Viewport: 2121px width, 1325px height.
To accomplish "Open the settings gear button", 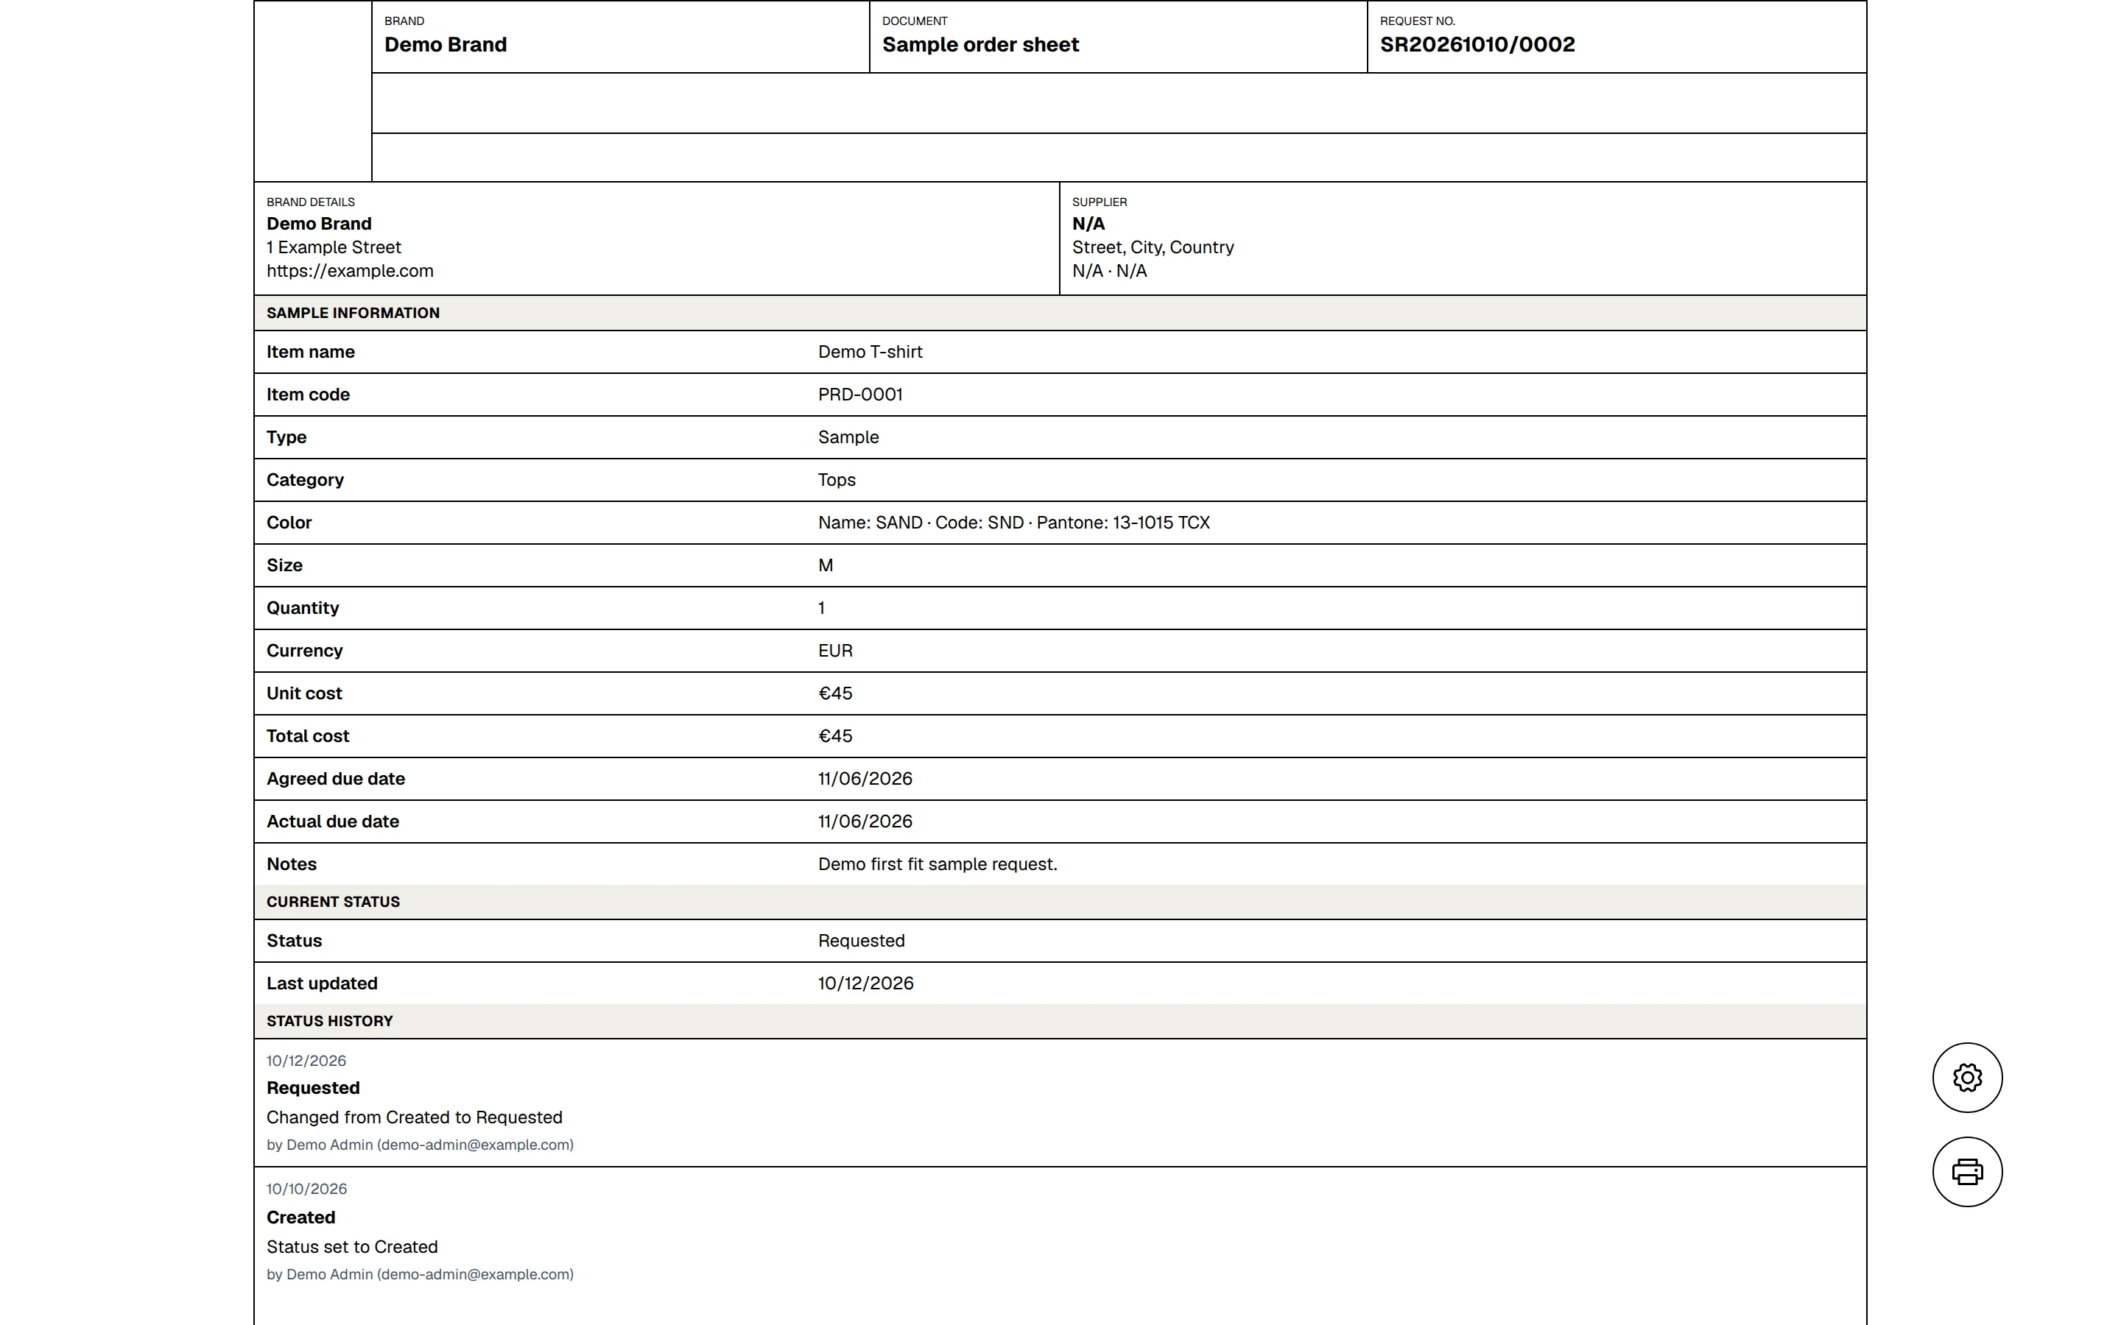I will tap(1967, 1077).
